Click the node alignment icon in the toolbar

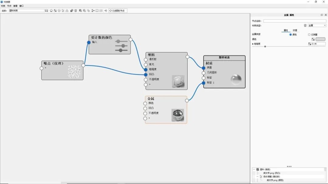coord(93,10)
